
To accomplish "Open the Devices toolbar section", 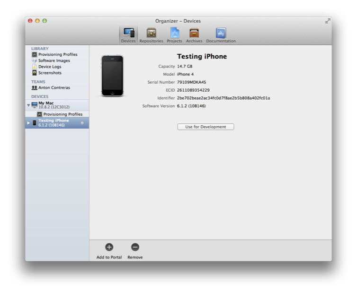I will tap(128, 35).
